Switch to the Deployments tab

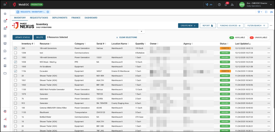tap(60, 18)
